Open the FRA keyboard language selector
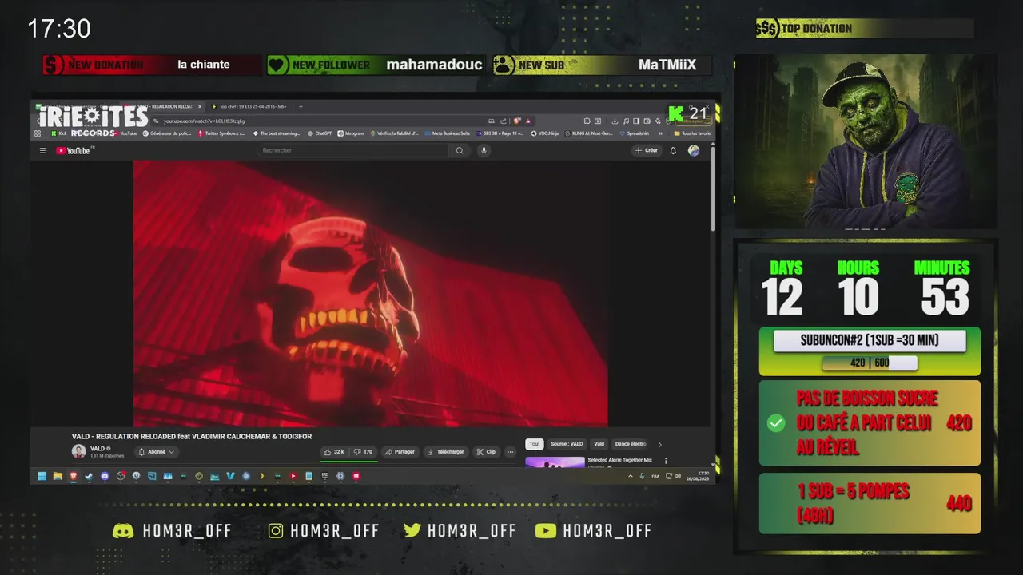The height and width of the screenshot is (575, 1023). (655, 476)
